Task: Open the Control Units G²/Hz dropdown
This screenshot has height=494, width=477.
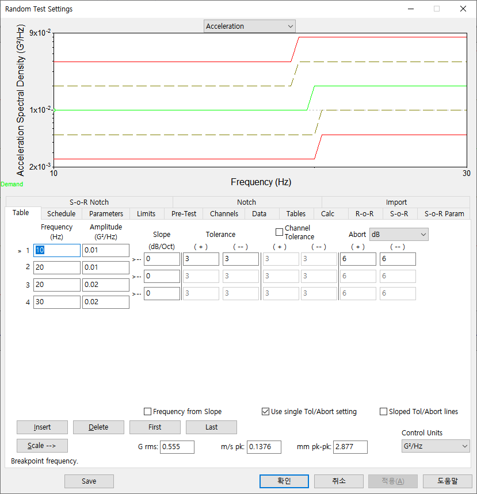Action: (x=435, y=446)
